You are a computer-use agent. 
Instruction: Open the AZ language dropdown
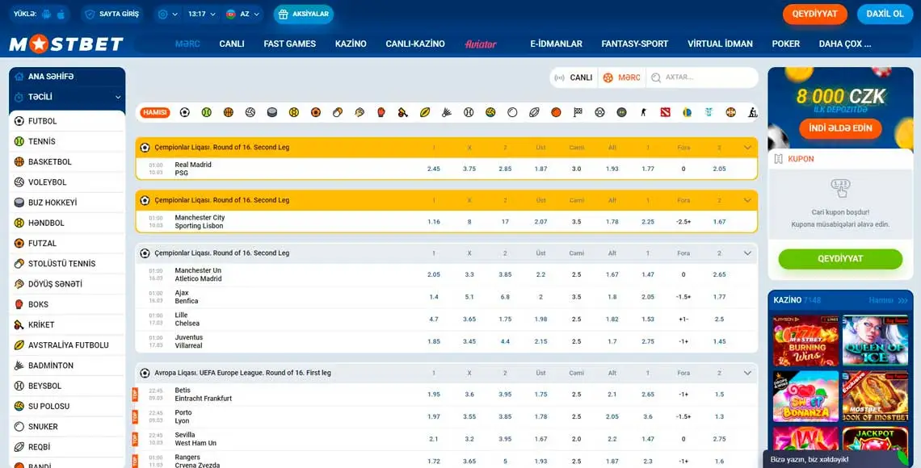click(243, 14)
